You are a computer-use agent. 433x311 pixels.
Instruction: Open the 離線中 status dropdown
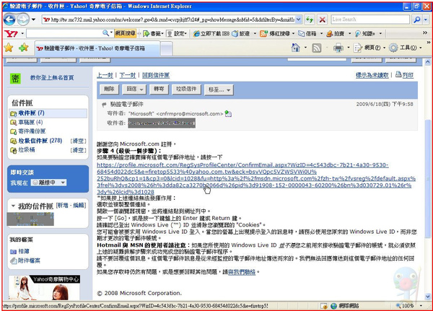[63, 183]
